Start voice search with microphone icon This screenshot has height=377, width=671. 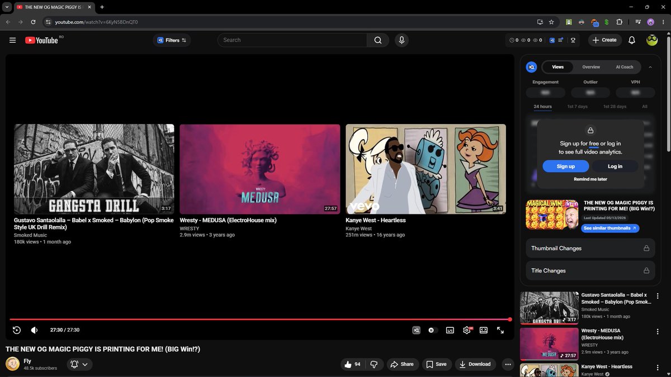401,40
